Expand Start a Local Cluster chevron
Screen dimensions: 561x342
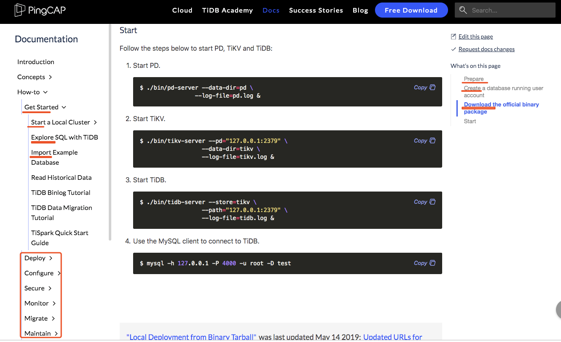coord(95,122)
